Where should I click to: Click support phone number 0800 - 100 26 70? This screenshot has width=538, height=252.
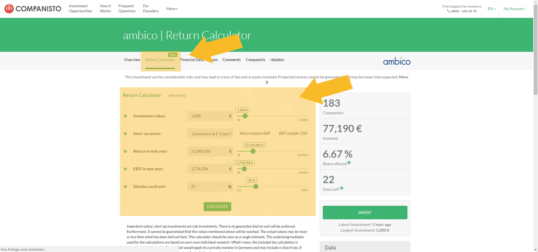coord(464,11)
